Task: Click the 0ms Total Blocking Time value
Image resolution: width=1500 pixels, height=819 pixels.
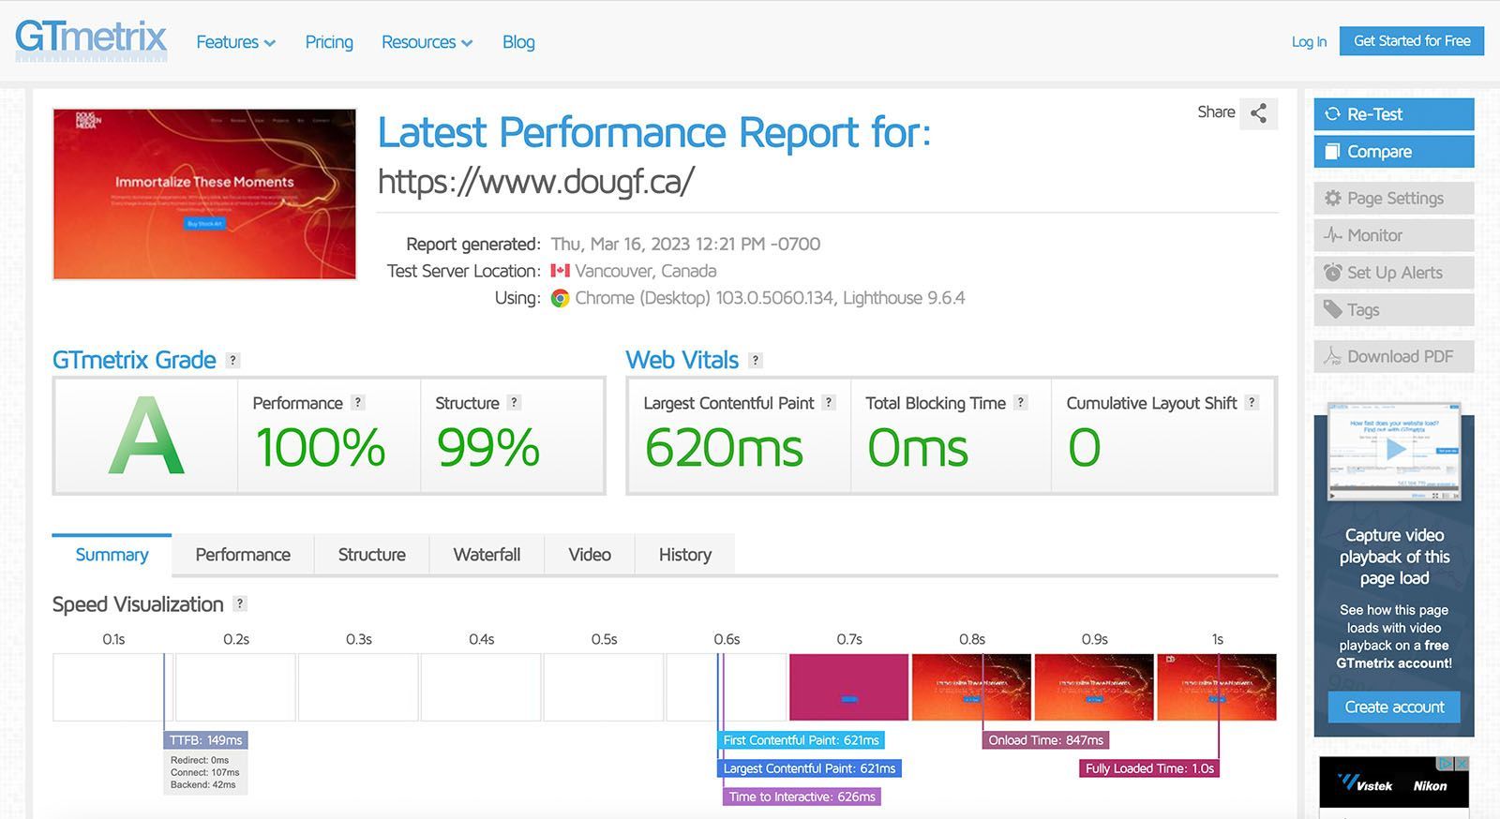Action: pos(918,447)
